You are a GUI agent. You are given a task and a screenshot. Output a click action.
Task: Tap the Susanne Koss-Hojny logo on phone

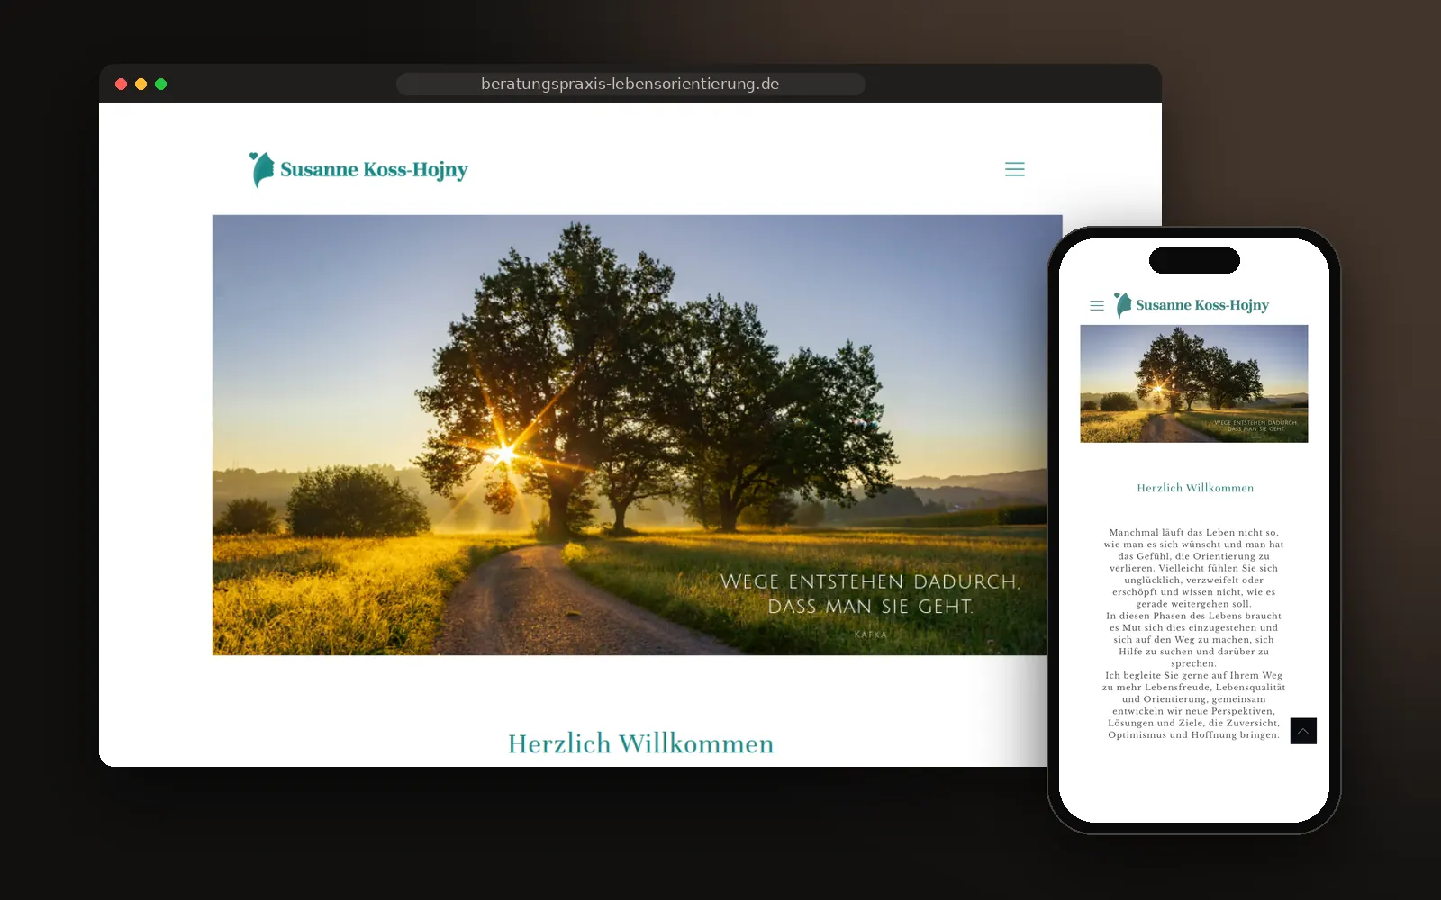click(x=1192, y=305)
